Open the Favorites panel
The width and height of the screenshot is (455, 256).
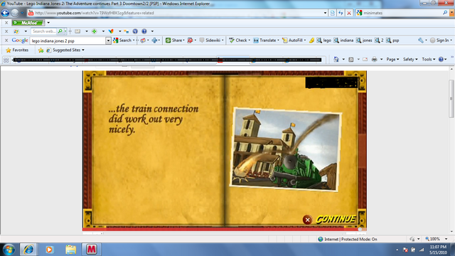coord(17,50)
